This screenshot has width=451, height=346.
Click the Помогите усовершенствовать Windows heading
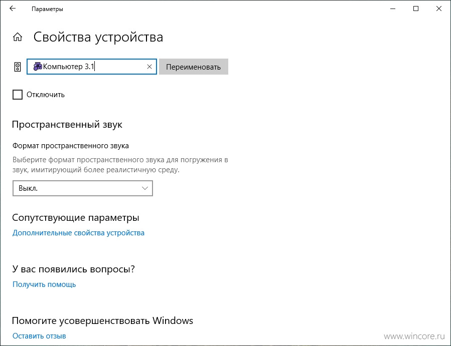[x=102, y=321]
